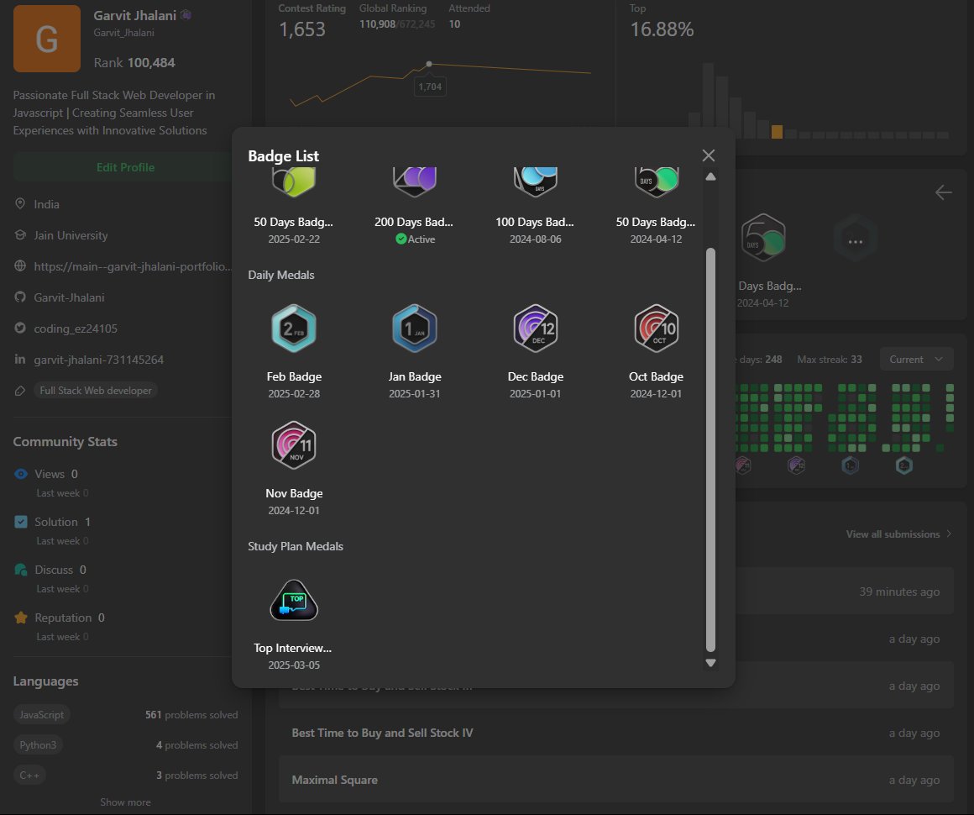Click the Solution checkmark icon

tap(20, 522)
